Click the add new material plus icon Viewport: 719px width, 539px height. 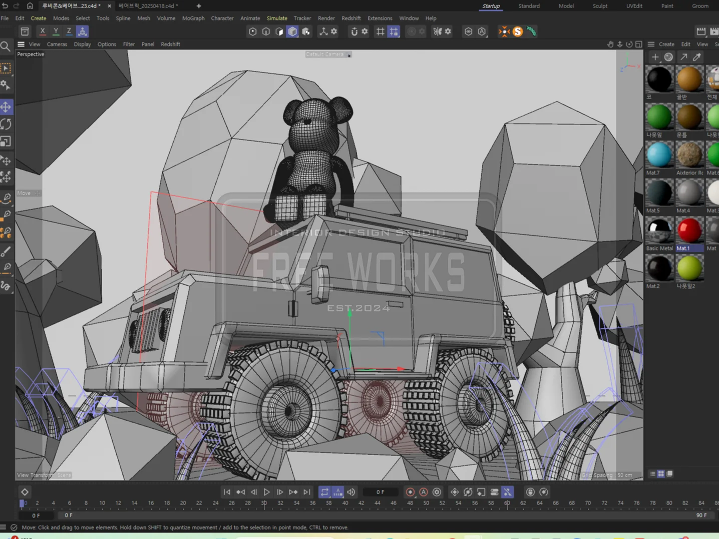click(655, 57)
